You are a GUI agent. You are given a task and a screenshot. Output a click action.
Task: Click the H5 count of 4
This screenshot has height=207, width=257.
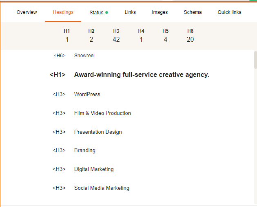(x=165, y=39)
